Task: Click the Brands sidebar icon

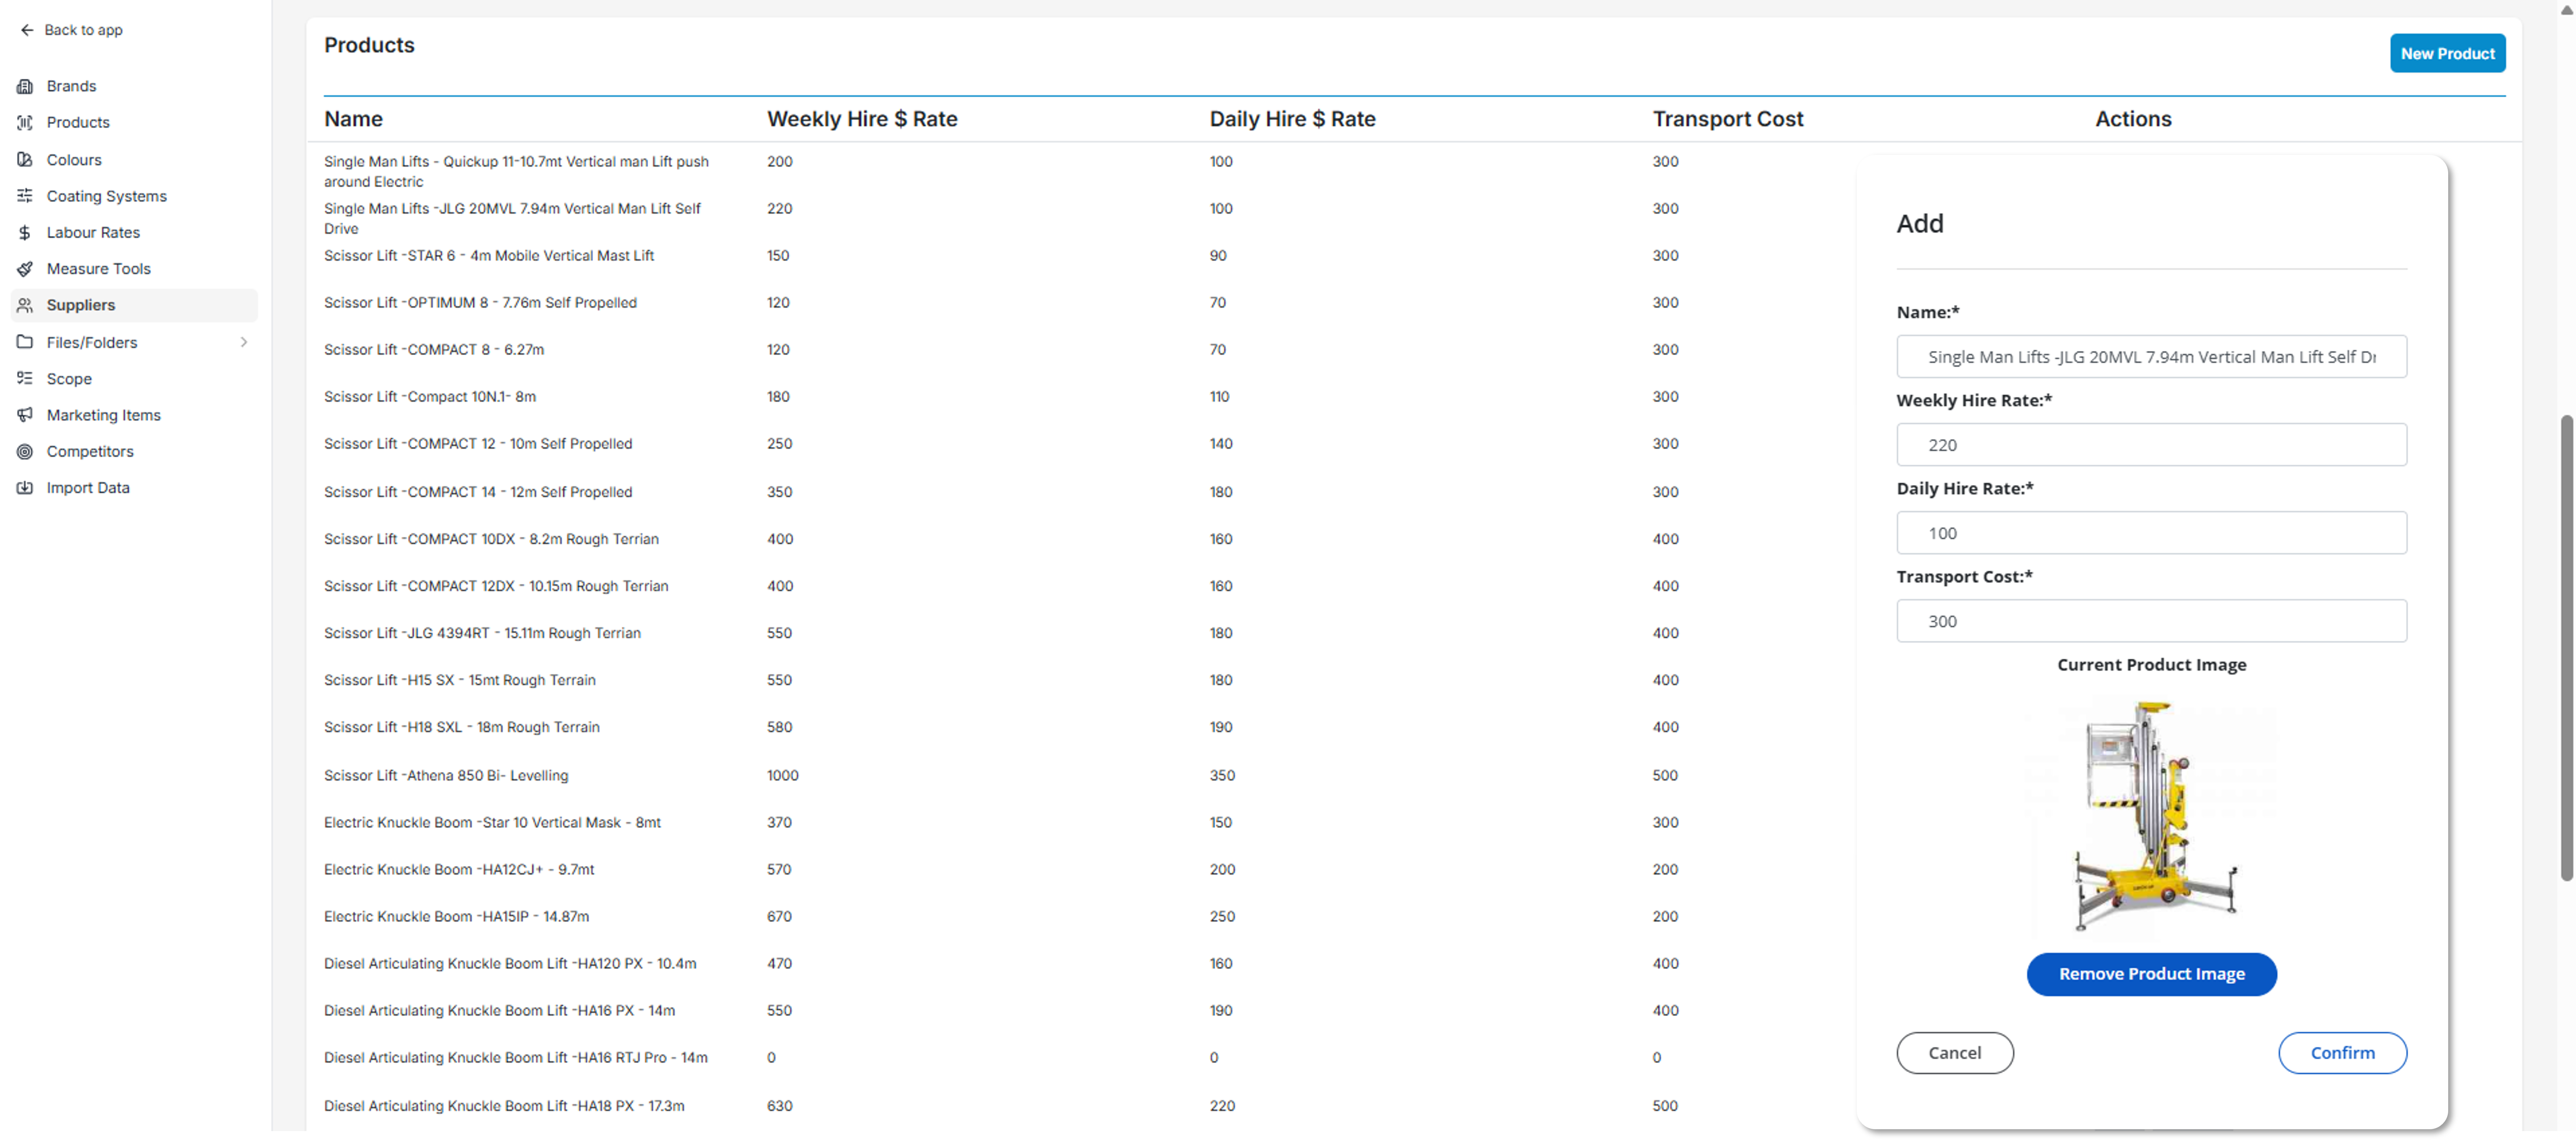Action: tap(25, 86)
